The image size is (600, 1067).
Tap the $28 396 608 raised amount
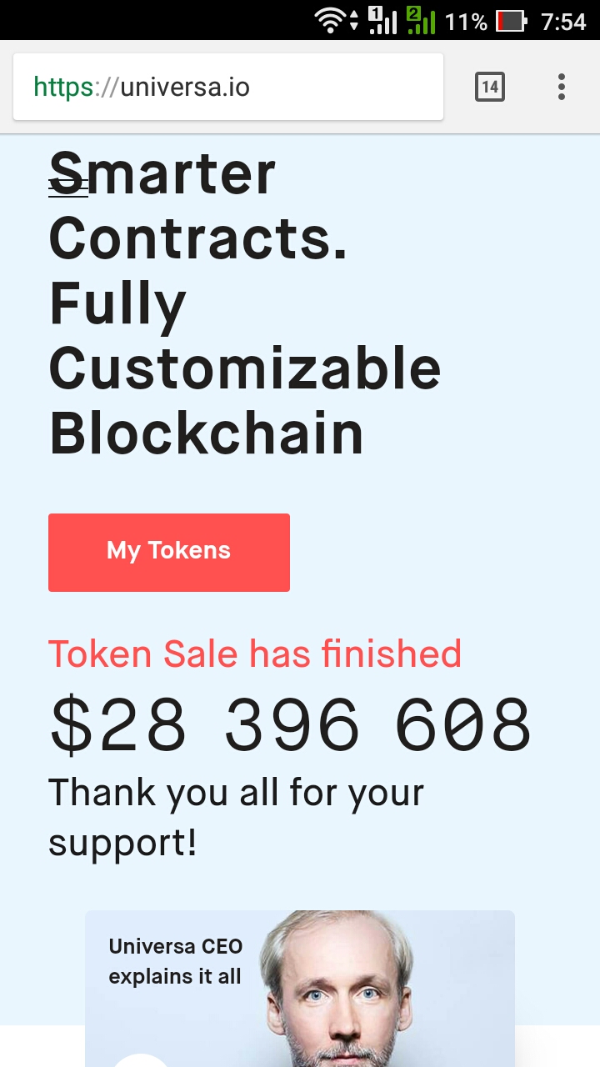pyautogui.click(x=290, y=725)
